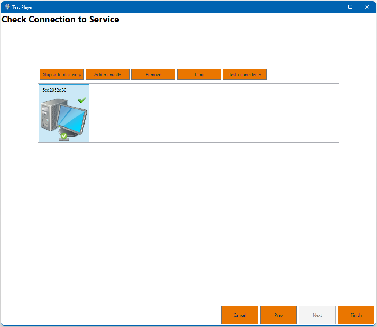Click the device thumbnail labeled 5cd2052q30
The width and height of the screenshot is (377, 327).
(x=64, y=113)
